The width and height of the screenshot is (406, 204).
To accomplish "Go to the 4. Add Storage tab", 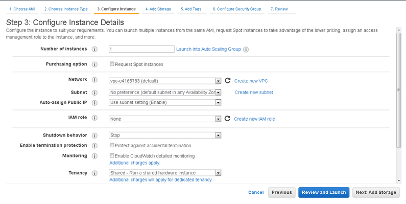I will [158, 9].
